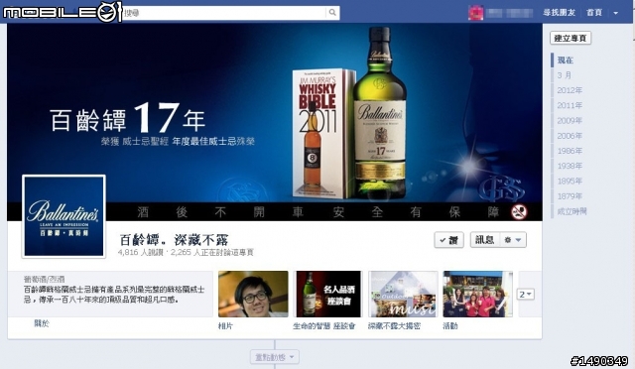635x369 pixels.
Task: Open the 活動 events thumbnail
Action: (478, 294)
